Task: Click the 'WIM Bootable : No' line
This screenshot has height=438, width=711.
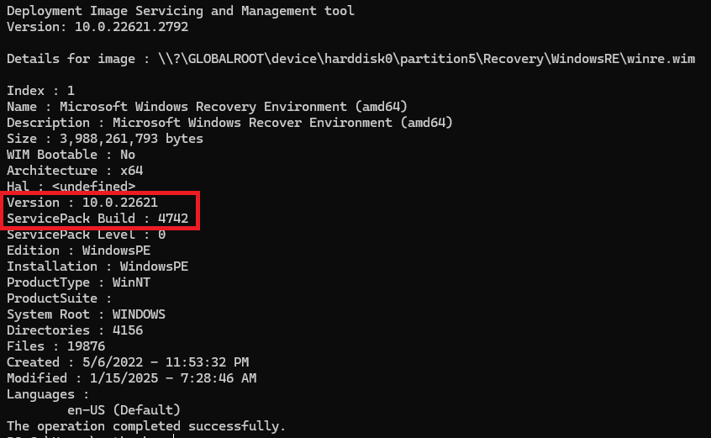Action: [71, 155]
